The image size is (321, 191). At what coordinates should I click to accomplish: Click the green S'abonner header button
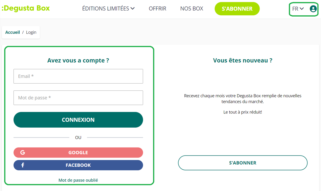pos(237,9)
